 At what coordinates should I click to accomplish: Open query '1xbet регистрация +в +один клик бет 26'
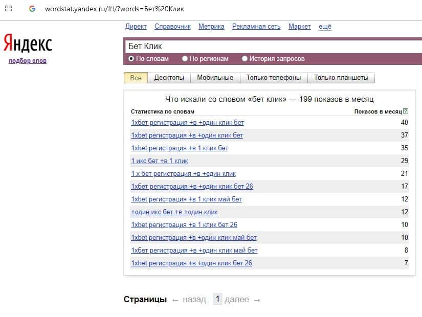pyautogui.click(x=191, y=263)
